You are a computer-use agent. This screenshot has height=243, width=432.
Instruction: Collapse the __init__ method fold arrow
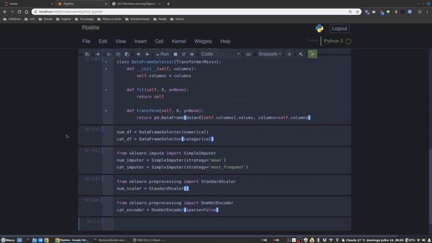106,69
